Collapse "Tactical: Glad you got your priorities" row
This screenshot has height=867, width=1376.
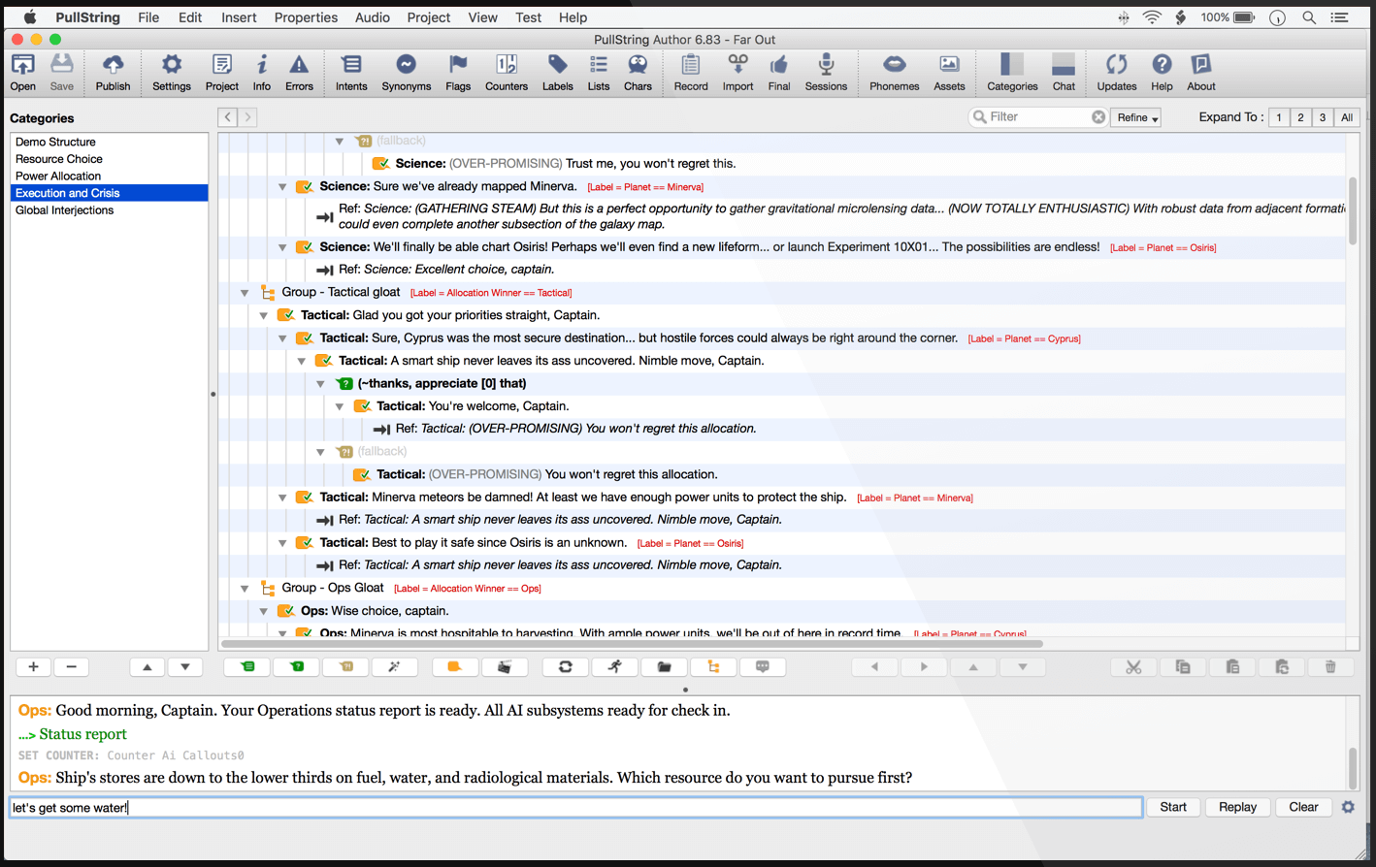click(263, 315)
